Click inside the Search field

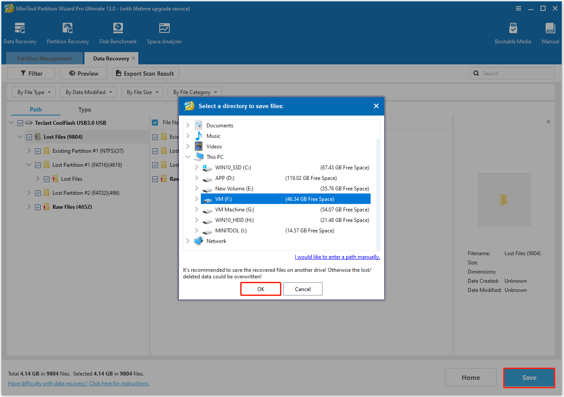512,73
